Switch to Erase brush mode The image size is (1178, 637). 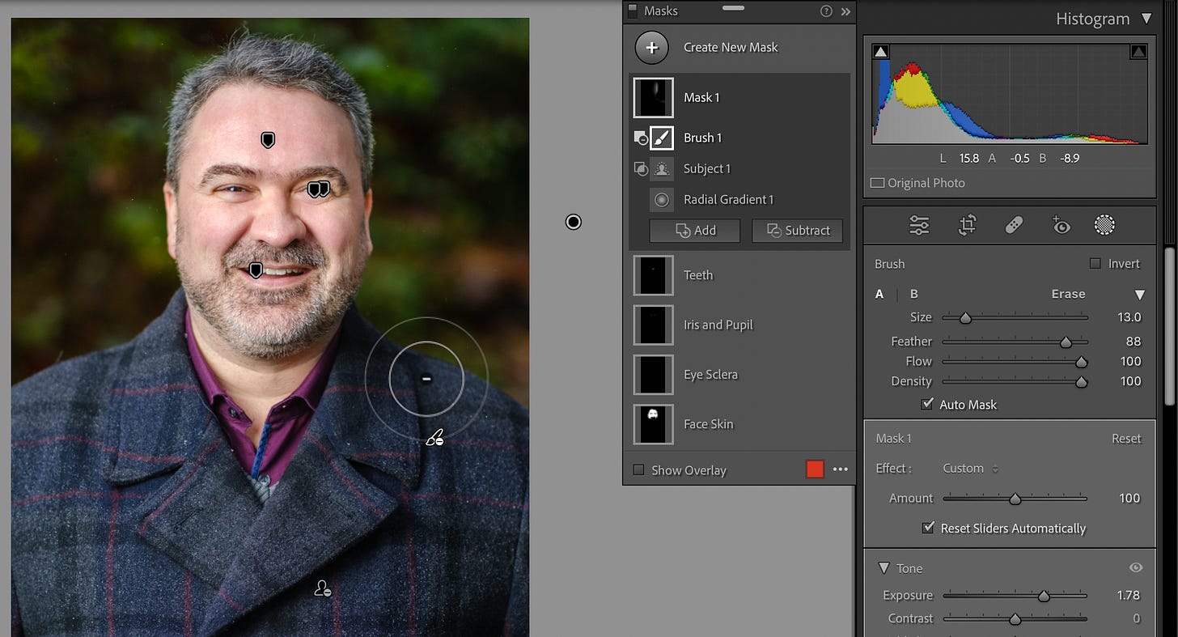(x=1068, y=294)
